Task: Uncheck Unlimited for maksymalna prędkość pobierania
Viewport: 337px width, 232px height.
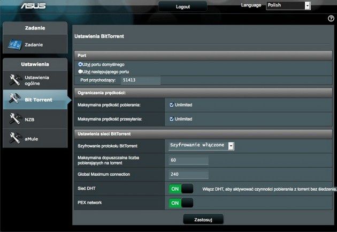Action: tap(172, 105)
